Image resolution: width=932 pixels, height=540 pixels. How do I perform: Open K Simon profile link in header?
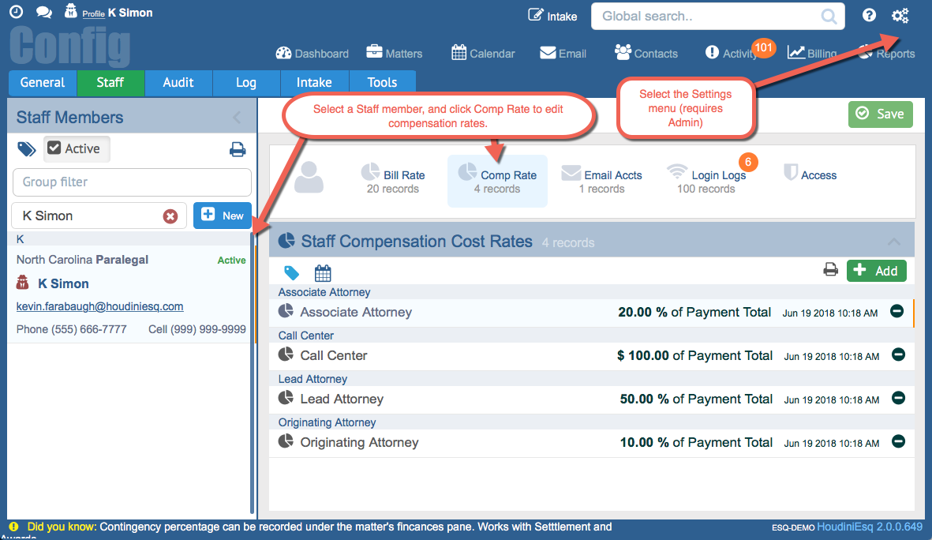pos(117,13)
